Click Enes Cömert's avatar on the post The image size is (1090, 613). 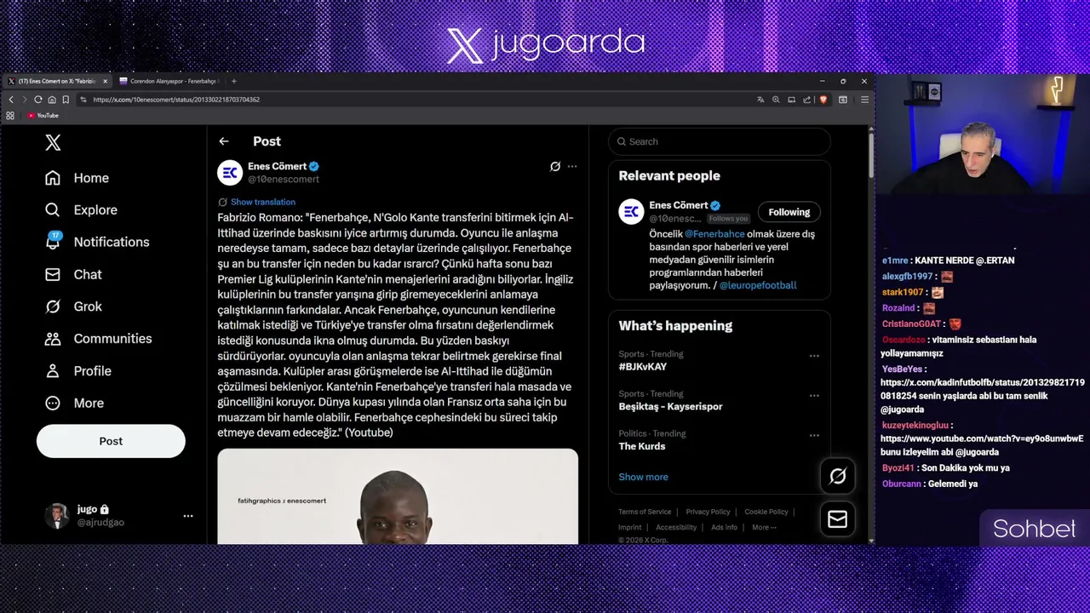tap(230, 173)
